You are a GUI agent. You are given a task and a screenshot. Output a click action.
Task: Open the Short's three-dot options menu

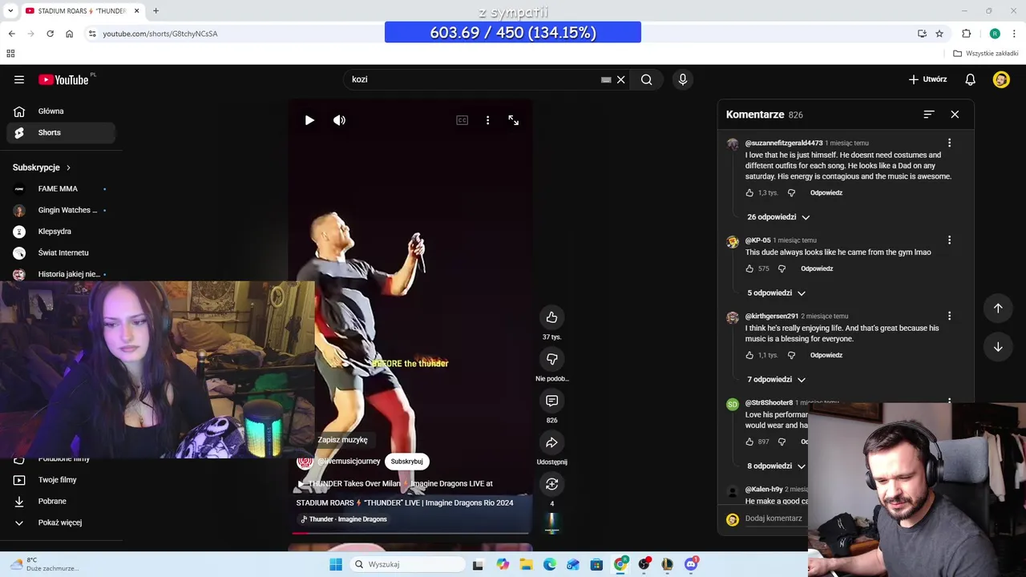tap(487, 120)
